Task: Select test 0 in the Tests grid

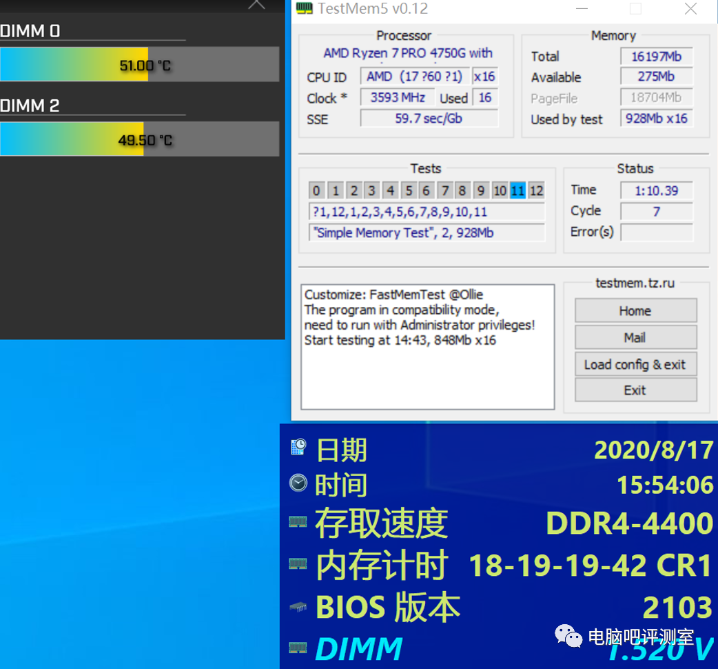Action: (316, 190)
